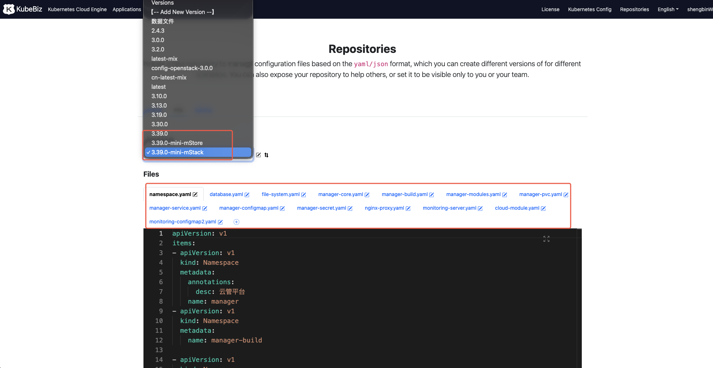713x368 pixels.
Task: Open the English language dropdown
Action: click(x=668, y=9)
